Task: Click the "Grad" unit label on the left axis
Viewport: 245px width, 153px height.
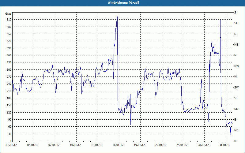Action: coord(8,14)
